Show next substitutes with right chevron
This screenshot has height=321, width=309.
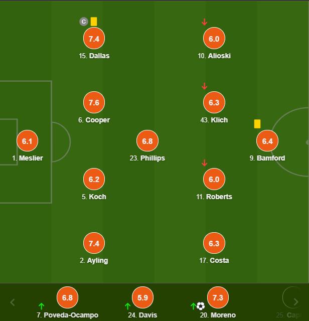(x=296, y=302)
